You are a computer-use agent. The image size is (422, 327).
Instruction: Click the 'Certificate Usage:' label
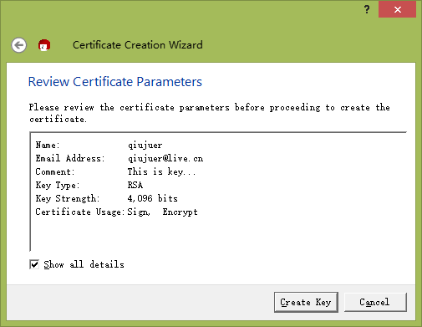[x=79, y=212]
